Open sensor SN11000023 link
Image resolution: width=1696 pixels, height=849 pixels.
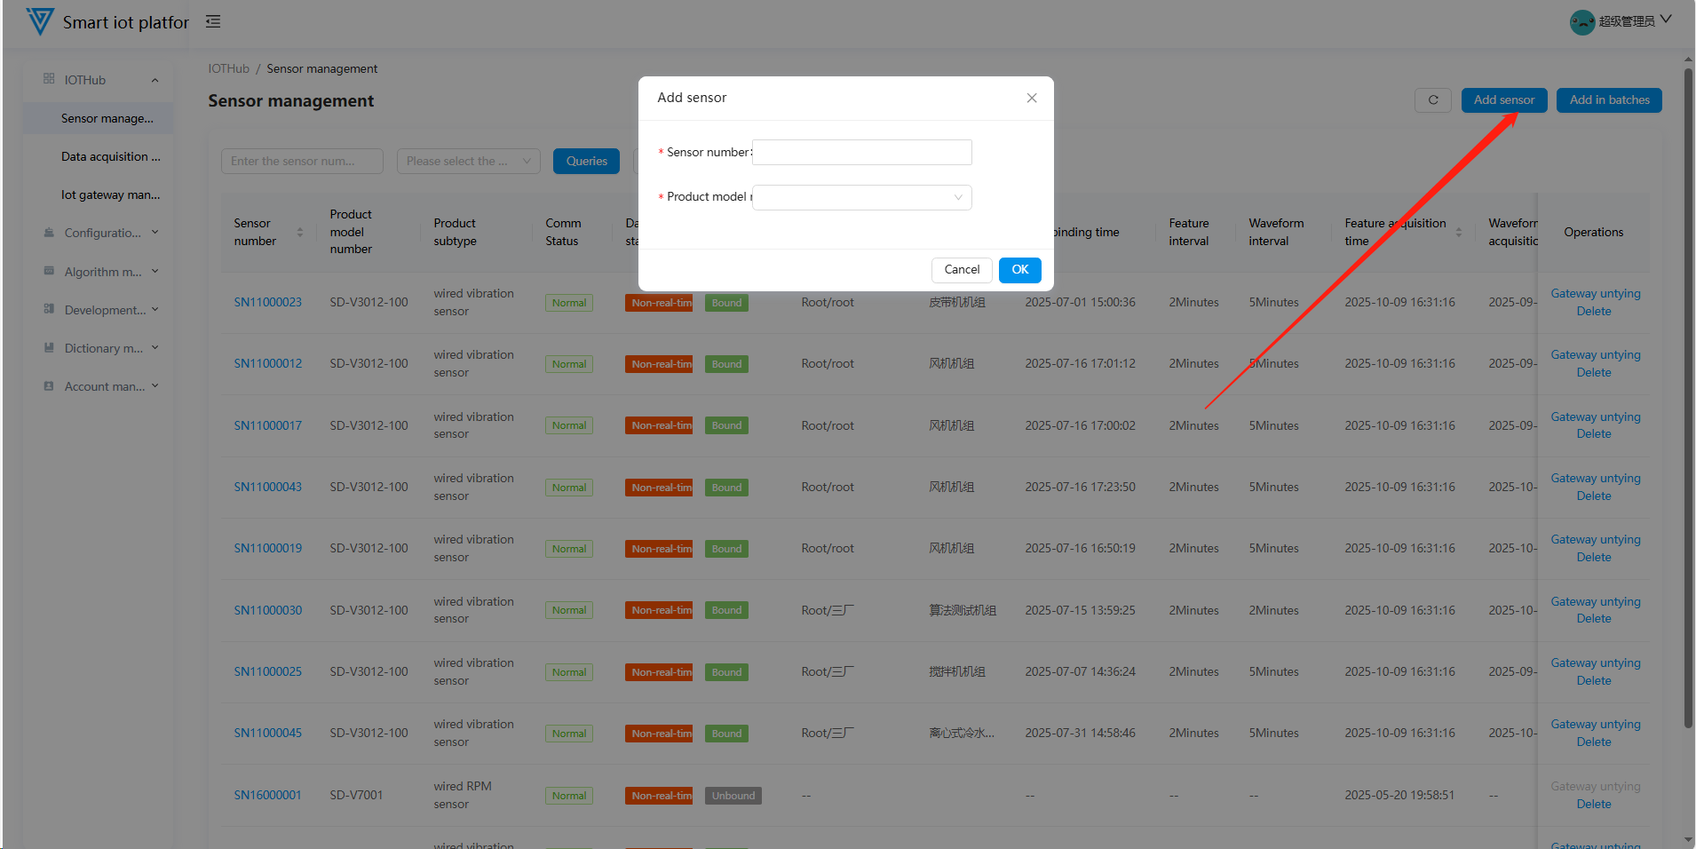tap(267, 302)
